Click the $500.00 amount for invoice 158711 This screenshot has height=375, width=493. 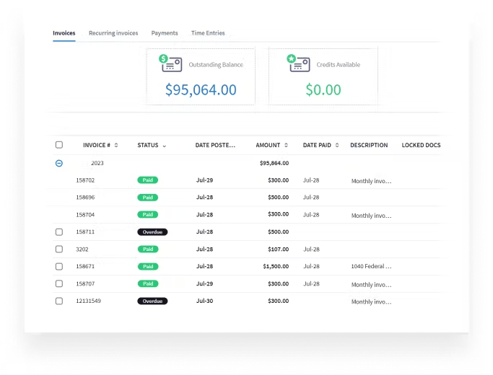point(278,231)
